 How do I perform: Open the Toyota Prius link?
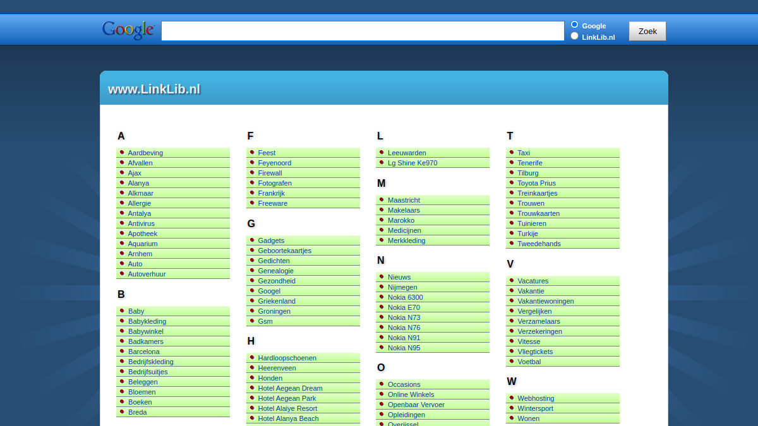(537, 183)
